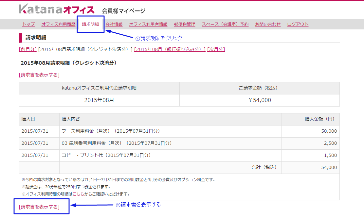Image resolution: width=364 pixels, height=218 pixels.
Task: Follow the こちら link for usage details
Action: 78,194
